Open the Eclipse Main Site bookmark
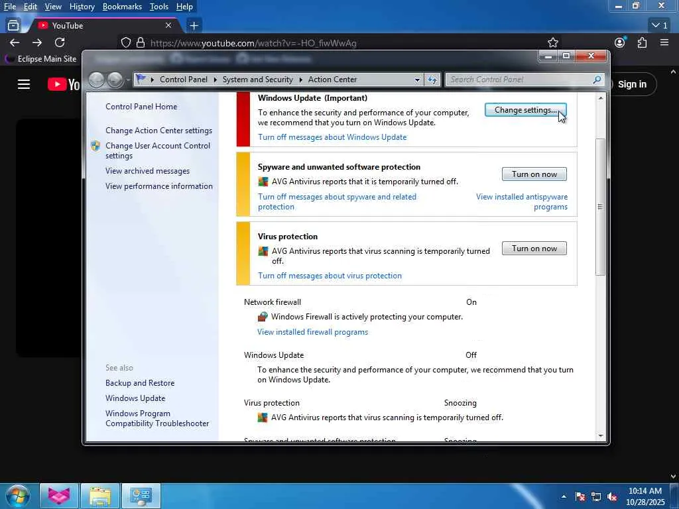 (40, 59)
